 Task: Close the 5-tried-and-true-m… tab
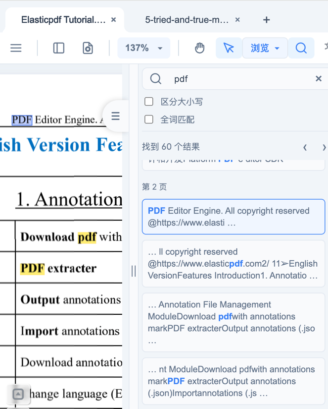[237, 20]
